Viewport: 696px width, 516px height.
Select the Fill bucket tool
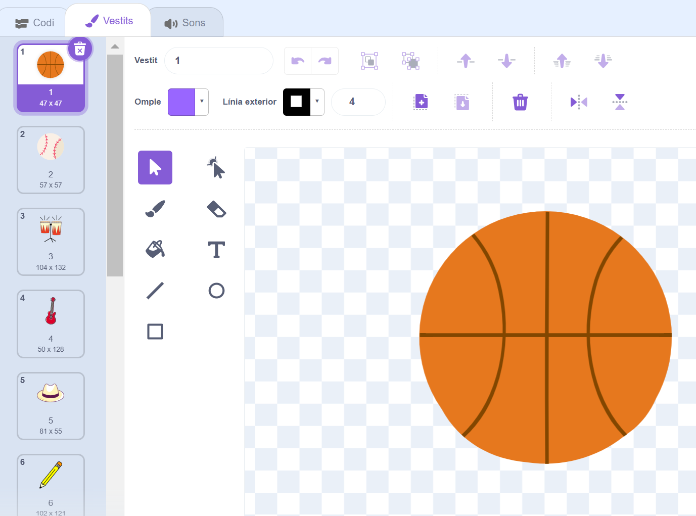155,249
